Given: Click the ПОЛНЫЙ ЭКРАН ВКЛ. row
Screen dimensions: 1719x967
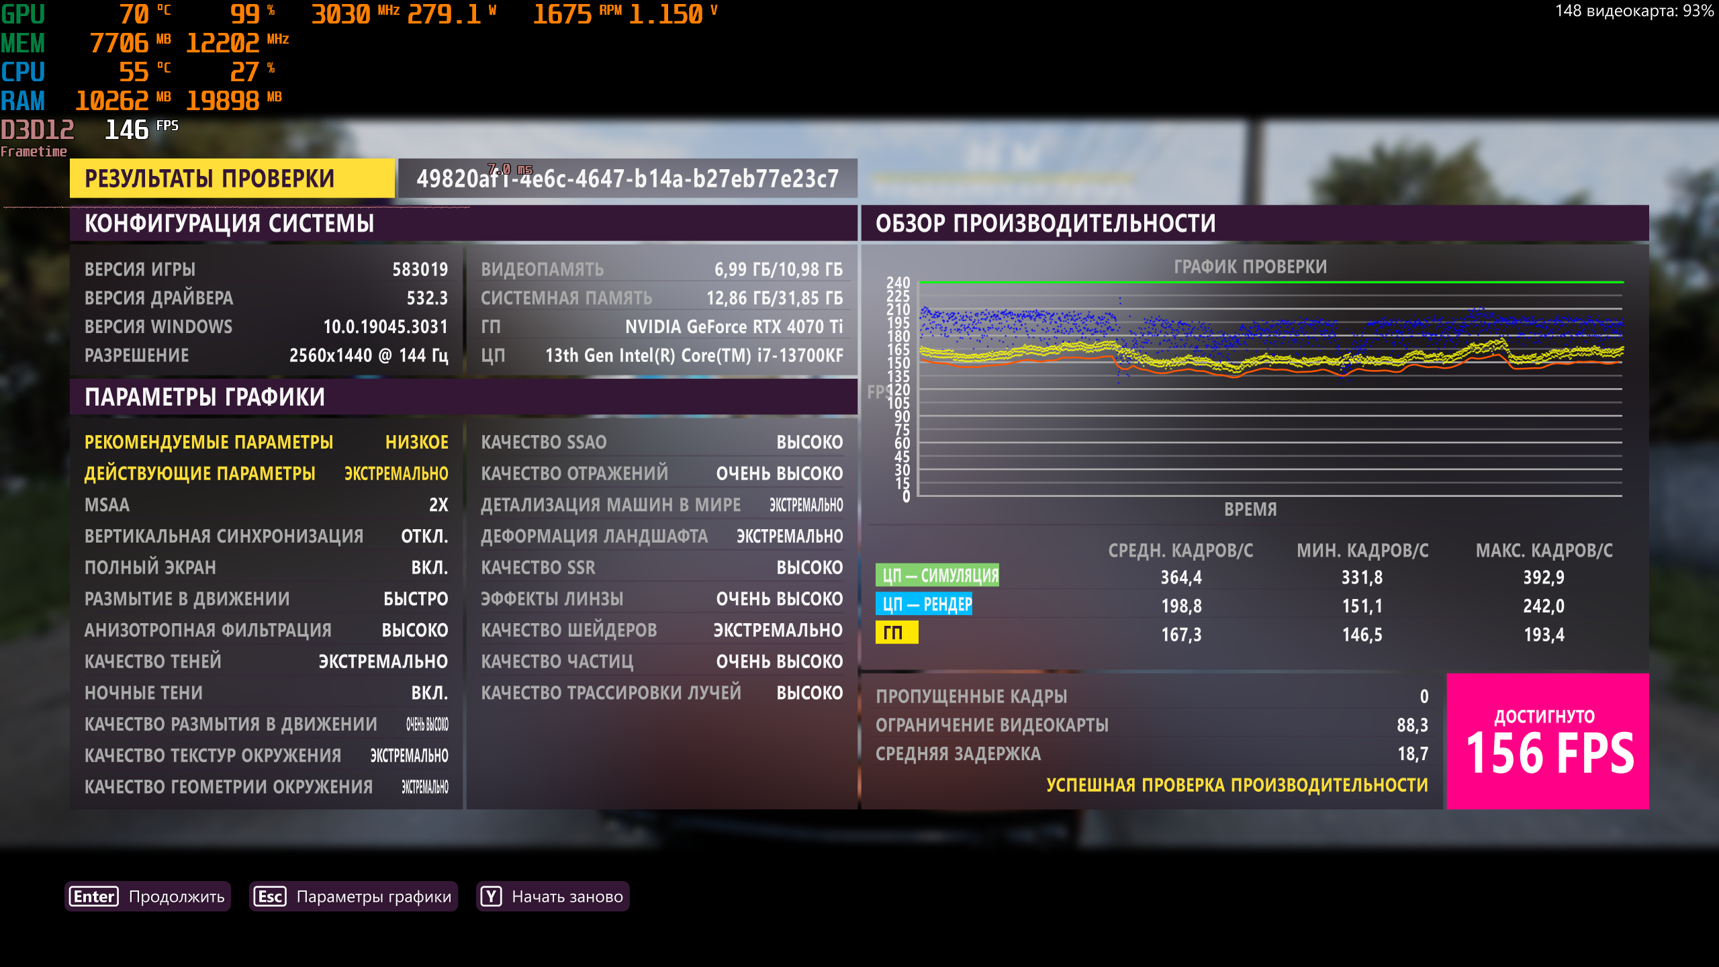Looking at the screenshot, I should point(266,567).
